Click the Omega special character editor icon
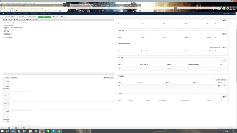Image resolution: width=237 pixels, height=133 pixels. 36,20
